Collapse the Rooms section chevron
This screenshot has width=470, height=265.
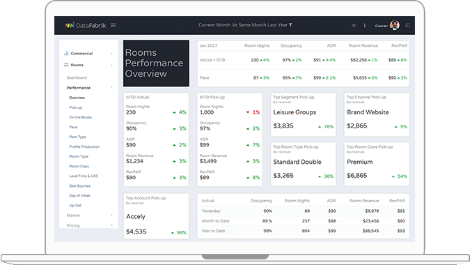(111, 65)
